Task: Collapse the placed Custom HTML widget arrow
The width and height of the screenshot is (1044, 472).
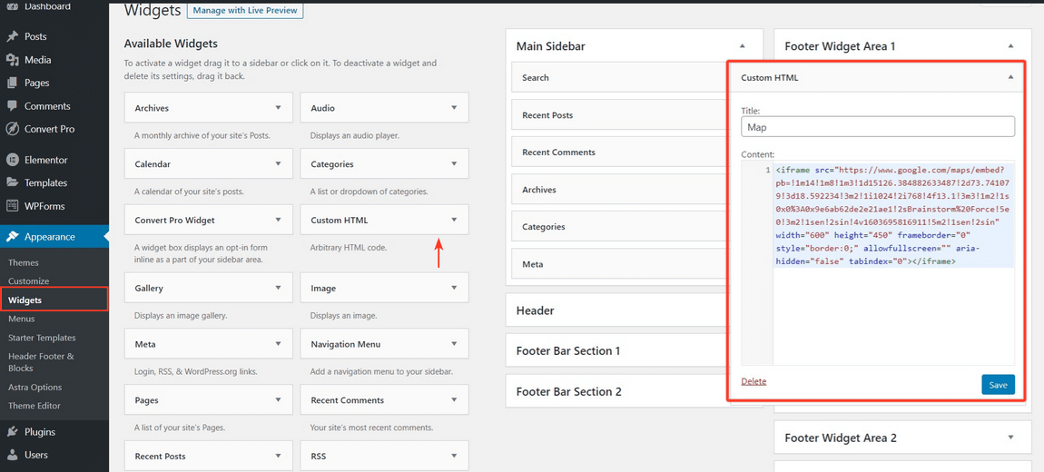Action: pyautogui.click(x=1010, y=77)
